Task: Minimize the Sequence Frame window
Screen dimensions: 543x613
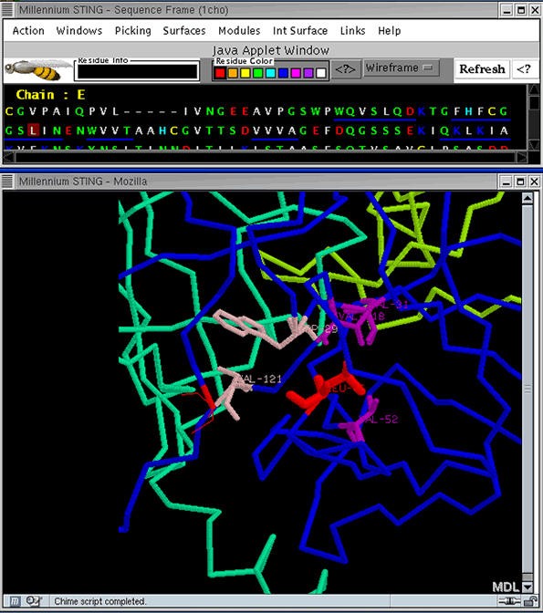Action: click(x=507, y=10)
